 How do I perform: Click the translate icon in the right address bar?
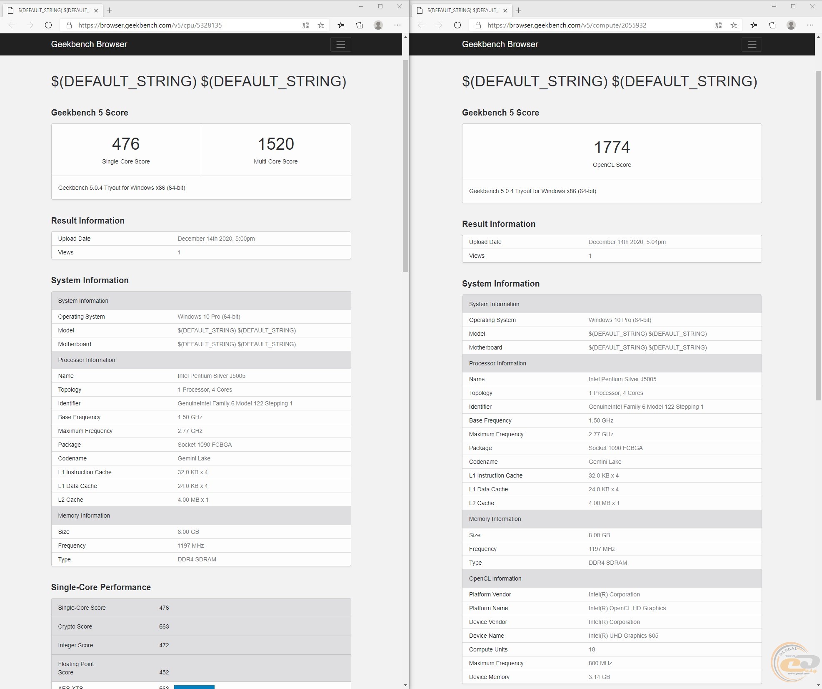(x=719, y=25)
